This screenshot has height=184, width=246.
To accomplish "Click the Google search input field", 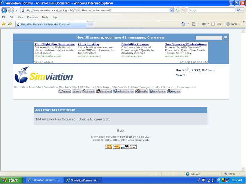I will click(x=211, y=10).
